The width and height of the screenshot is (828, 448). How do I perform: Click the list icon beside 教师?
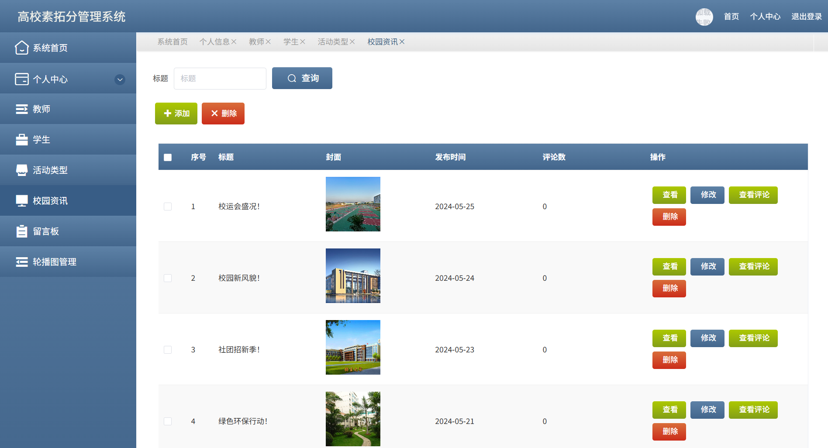click(22, 109)
